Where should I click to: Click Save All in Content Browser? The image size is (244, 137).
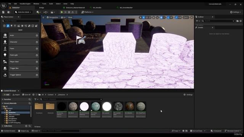pos(26,95)
